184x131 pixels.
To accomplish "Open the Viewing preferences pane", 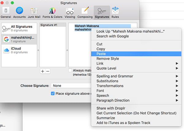I will coord(70,13).
